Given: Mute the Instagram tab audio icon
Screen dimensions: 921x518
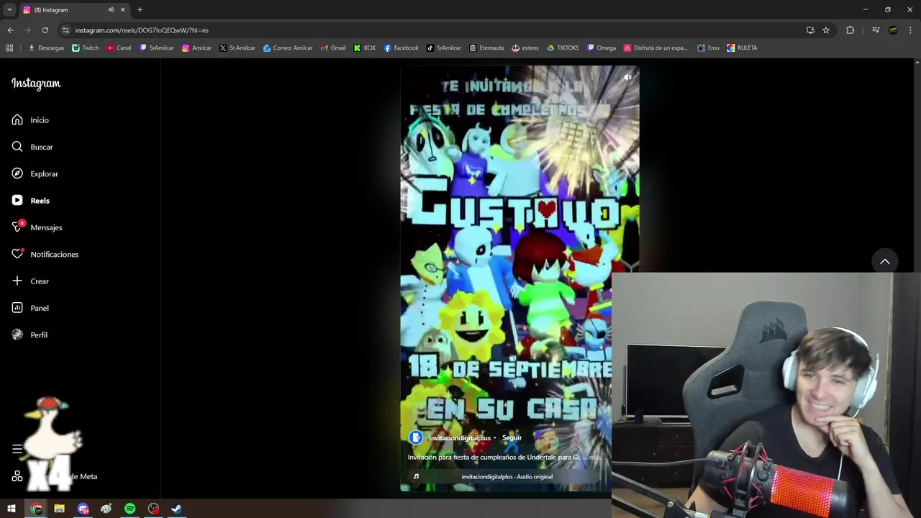Looking at the screenshot, I should (x=111, y=9).
